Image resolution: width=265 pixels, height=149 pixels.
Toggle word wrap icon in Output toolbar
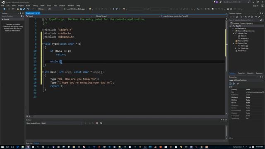click(101, 123)
